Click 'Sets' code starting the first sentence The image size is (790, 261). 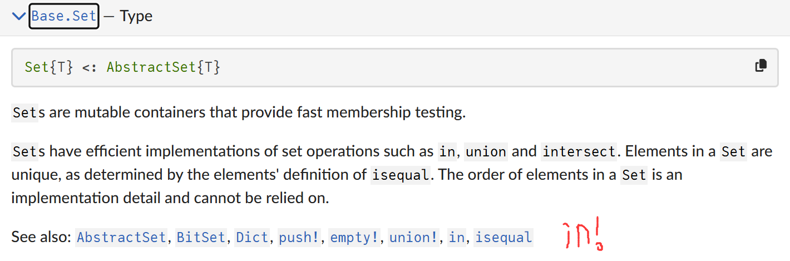click(29, 113)
